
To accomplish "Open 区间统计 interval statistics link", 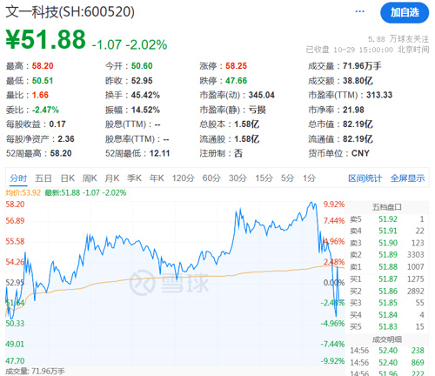I will (x=365, y=178).
